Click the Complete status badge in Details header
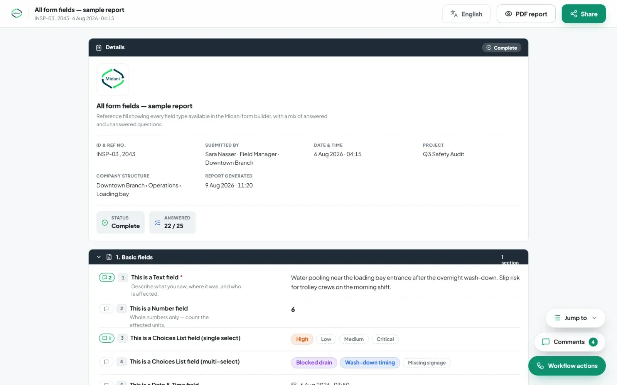Image resolution: width=617 pixels, height=385 pixels. click(502, 48)
